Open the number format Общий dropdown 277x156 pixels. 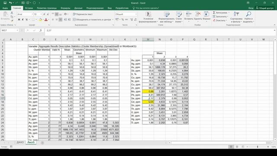[x=136, y=14]
